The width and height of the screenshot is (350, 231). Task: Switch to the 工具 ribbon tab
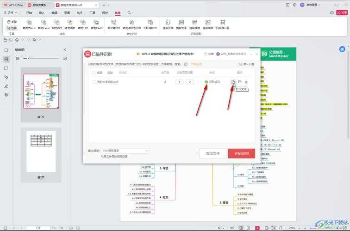click(x=92, y=12)
